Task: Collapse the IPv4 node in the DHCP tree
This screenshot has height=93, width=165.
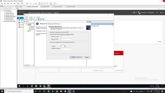Action: [26, 25]
